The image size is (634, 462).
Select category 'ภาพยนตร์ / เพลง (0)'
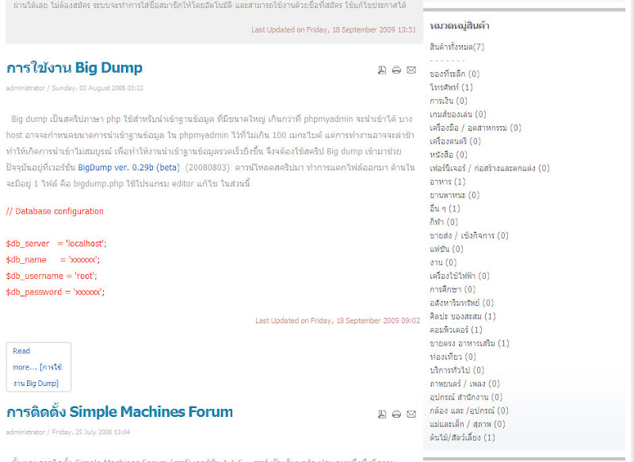pos(464,384)
